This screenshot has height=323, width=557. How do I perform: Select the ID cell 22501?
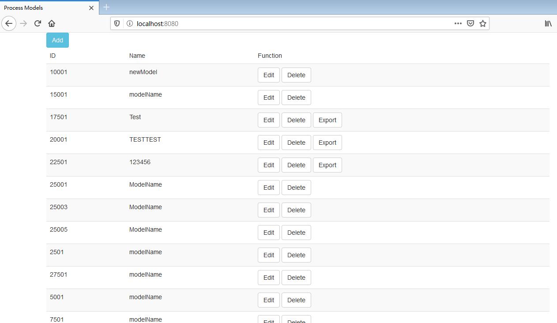pyautogui.click(x=59, y=162)
